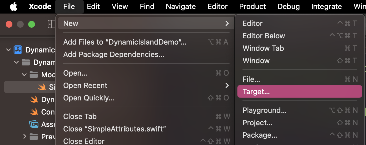366x145 pixels.
Task: Open the Integrate menu
Action: (326, 6)
